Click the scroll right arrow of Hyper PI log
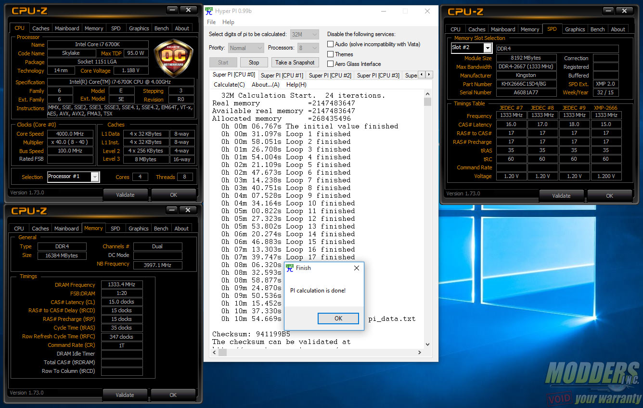The height and width of the screenshot is (408, 643). (x=420, y=353)
